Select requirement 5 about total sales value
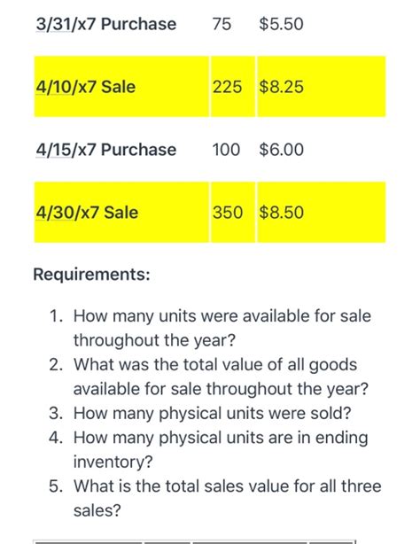This screenshot has width=420, height=544. click(x=215, y=498)
